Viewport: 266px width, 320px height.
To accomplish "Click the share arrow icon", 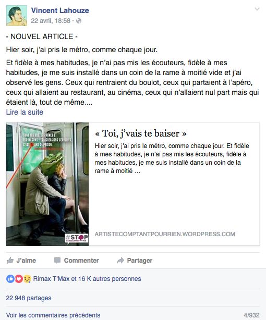I will pyautogui.click(x=120, y=261).
